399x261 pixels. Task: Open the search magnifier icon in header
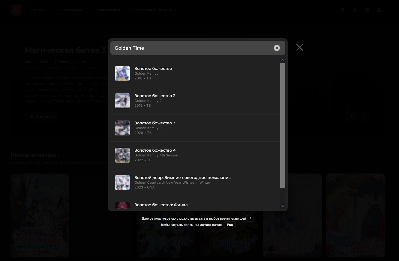pyautogui.click(x=355, y=10)
